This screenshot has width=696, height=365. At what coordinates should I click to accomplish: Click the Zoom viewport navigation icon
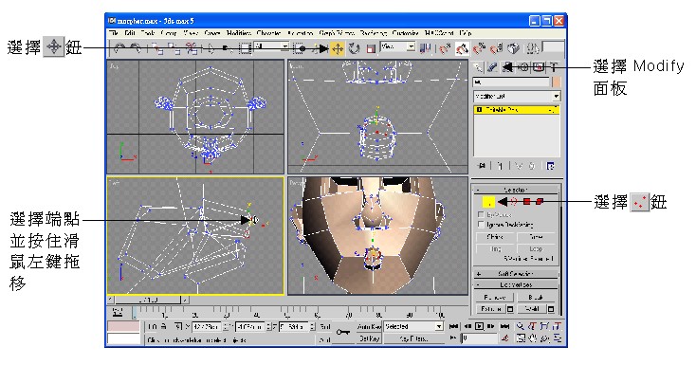tap(521, 327)
